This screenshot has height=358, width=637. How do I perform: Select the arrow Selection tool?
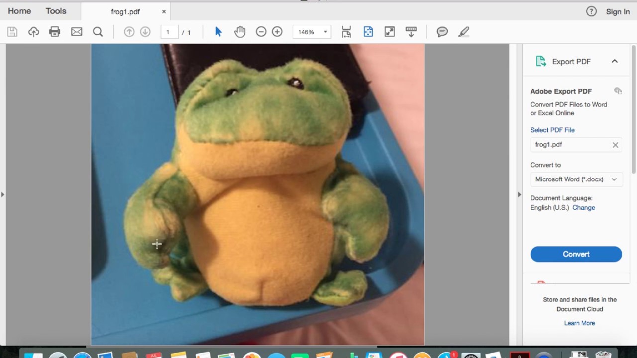[218, 32]
